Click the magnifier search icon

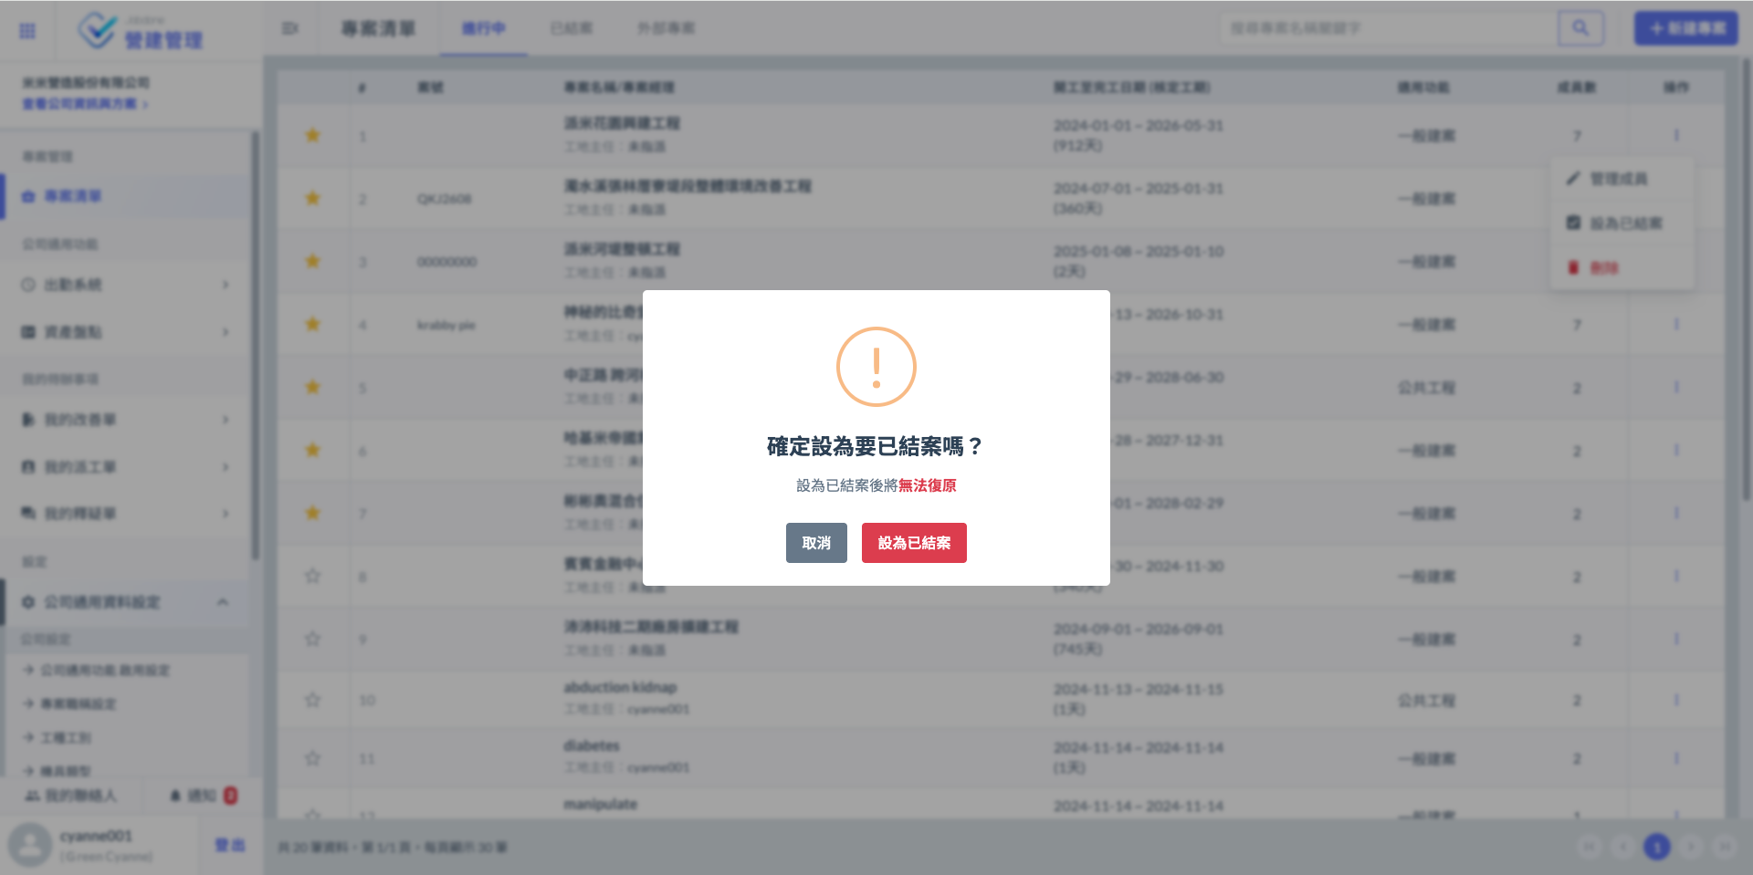coord(1580,28)
